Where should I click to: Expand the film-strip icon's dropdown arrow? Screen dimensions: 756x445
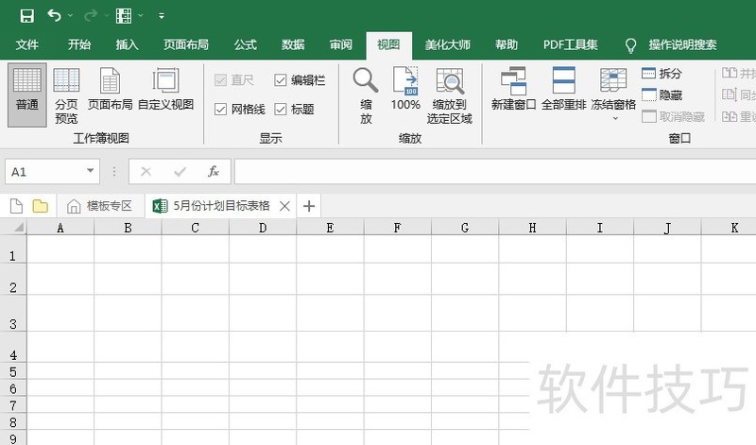click(x=140, y=16)
